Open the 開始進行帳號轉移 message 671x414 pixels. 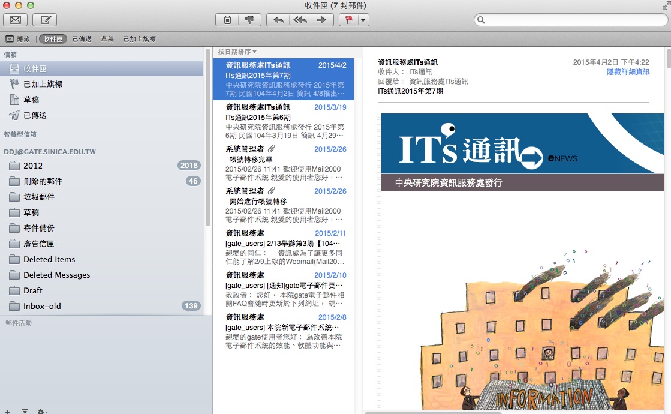click(283, 205)
